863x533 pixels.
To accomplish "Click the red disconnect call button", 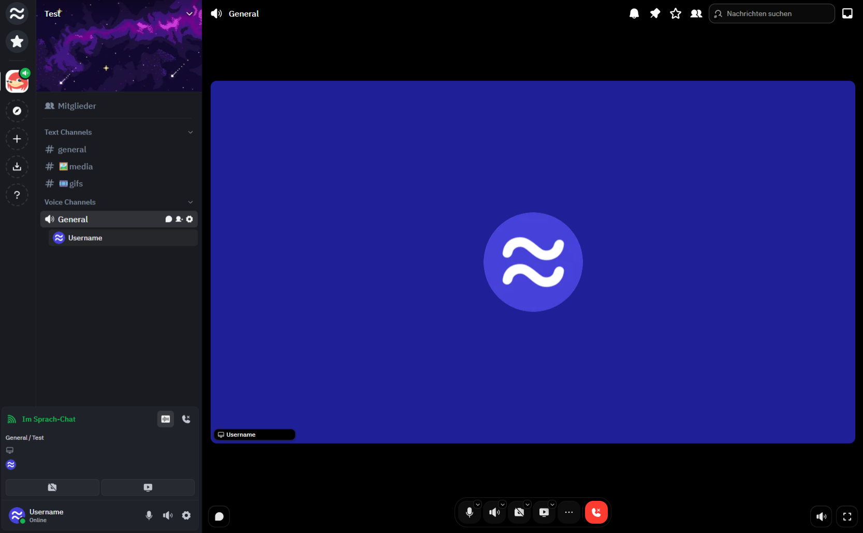I will [x=596, y=512].
